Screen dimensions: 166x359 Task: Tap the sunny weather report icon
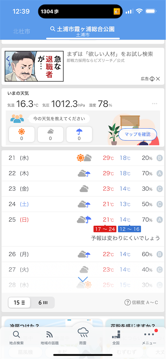(22, 134)
